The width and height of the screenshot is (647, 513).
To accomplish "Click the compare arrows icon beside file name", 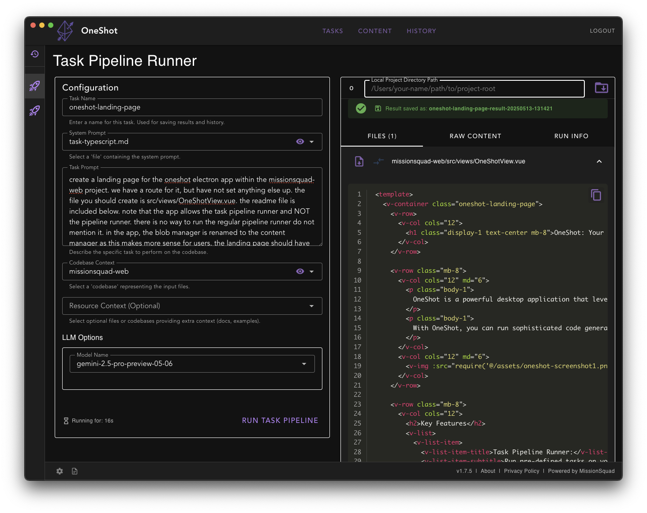I will [x=378, y=162].
